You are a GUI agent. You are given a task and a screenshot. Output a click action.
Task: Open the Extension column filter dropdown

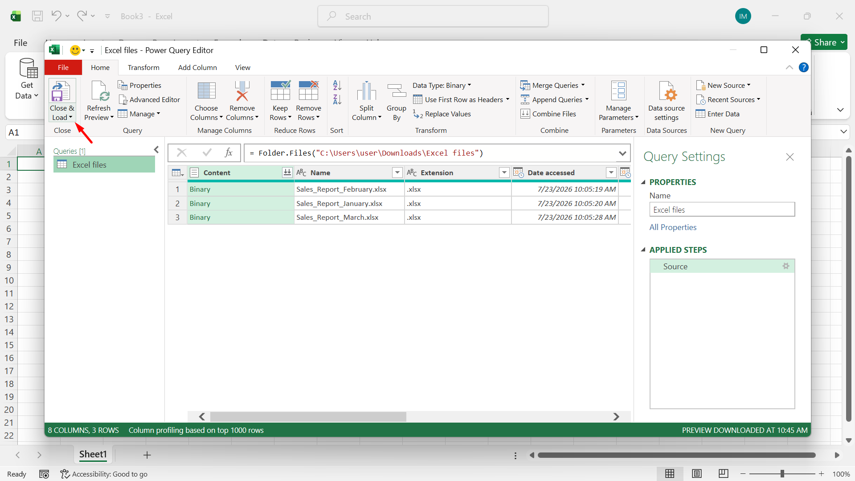tap(504, 173)
